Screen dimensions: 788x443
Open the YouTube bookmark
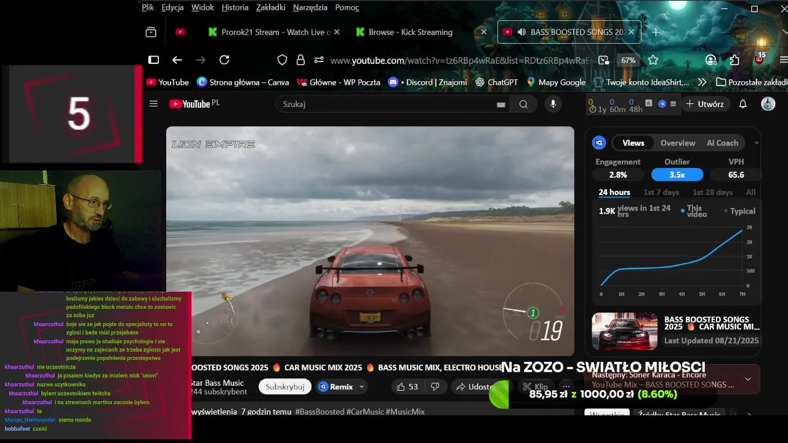tap(167, 82)
